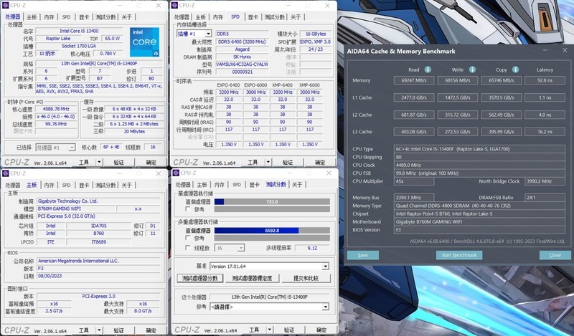The image size is (574, 336).
Task: Click the Save button in AIDA64
Action: click(363, 255)
